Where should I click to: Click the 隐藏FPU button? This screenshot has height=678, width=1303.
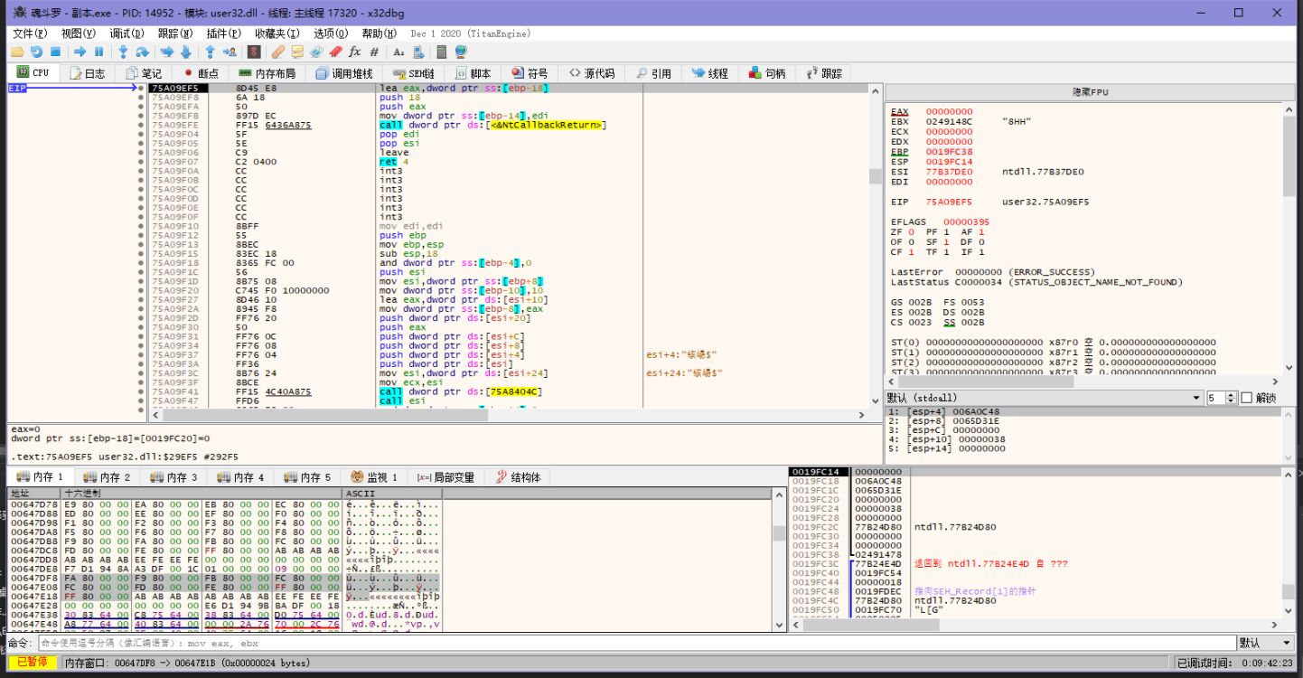(x=1089, y=92)
